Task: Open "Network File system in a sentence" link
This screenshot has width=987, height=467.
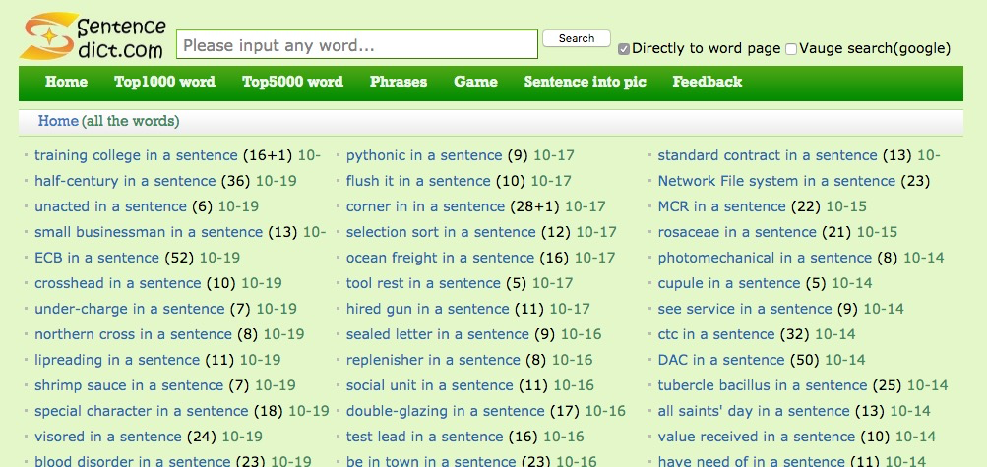Action: point(776,181)
